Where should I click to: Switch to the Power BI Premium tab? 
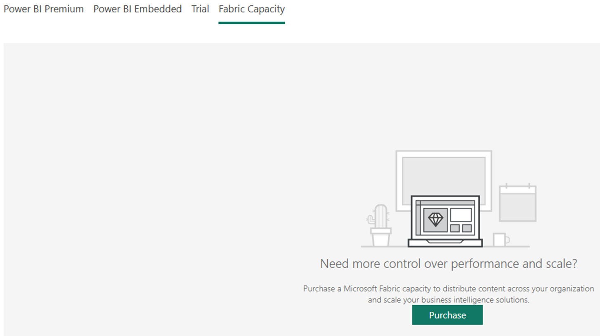tap(44, 9)
